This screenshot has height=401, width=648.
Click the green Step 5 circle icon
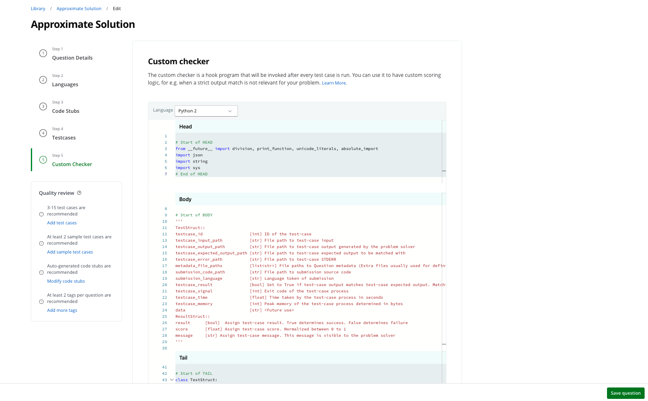pyautogui.click(x=43, y=160)
